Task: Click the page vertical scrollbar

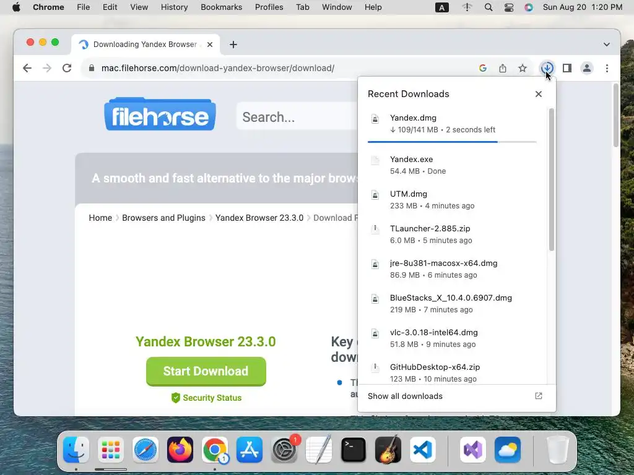Action: (616, 115)
